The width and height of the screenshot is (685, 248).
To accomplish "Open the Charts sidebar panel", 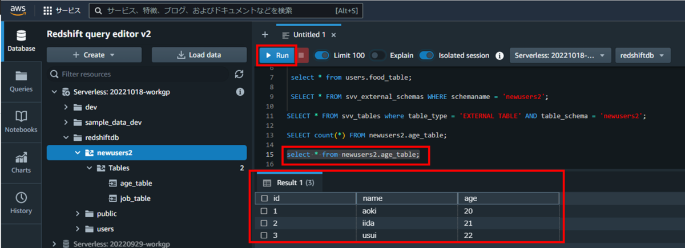I will (x=21, y=162).
